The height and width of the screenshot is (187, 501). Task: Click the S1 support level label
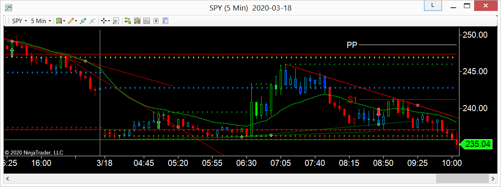352,99
